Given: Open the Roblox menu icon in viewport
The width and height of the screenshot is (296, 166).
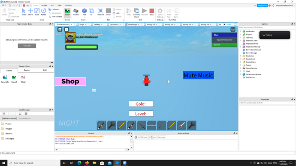Looking at the screenshot, I should (60, 30).
